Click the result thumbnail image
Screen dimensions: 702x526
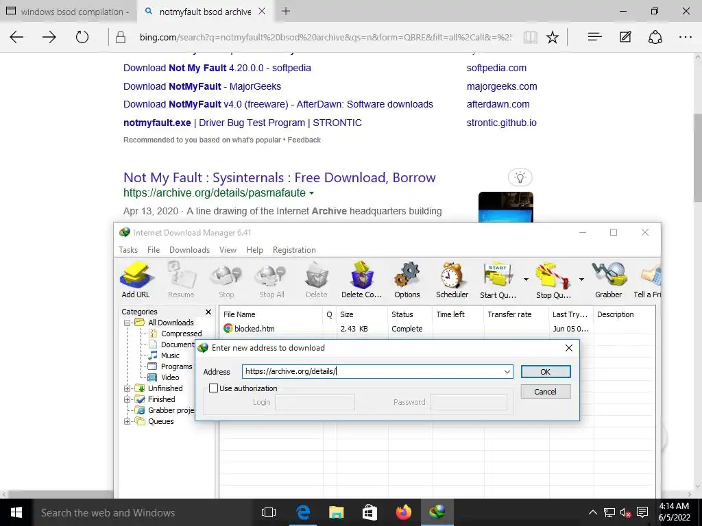click(x=506, y=207)
